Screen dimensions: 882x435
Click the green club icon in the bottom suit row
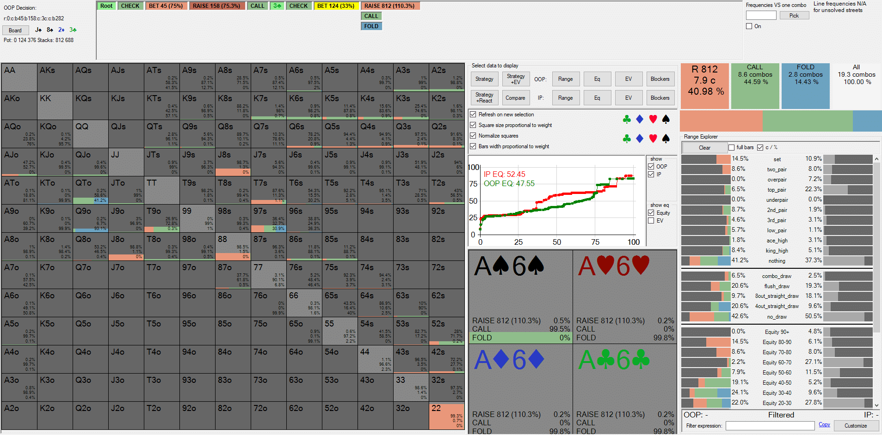tap(627, 139)
